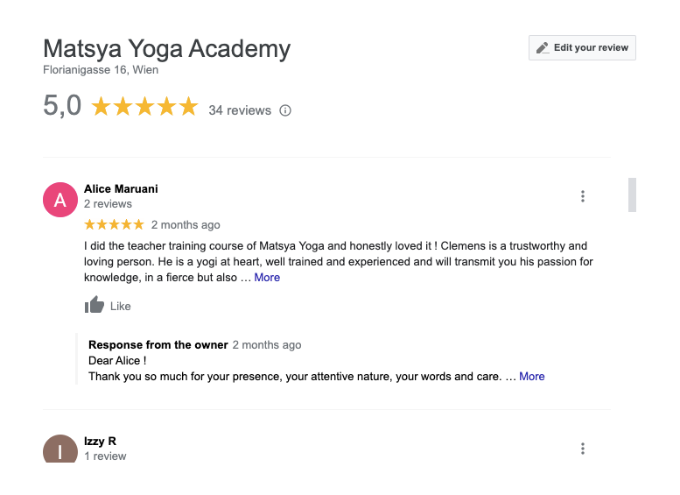Click Alice's 2 reviews count text
Image resolution: width=680 pixels, height=495 pixels.
tap(108, 204)
